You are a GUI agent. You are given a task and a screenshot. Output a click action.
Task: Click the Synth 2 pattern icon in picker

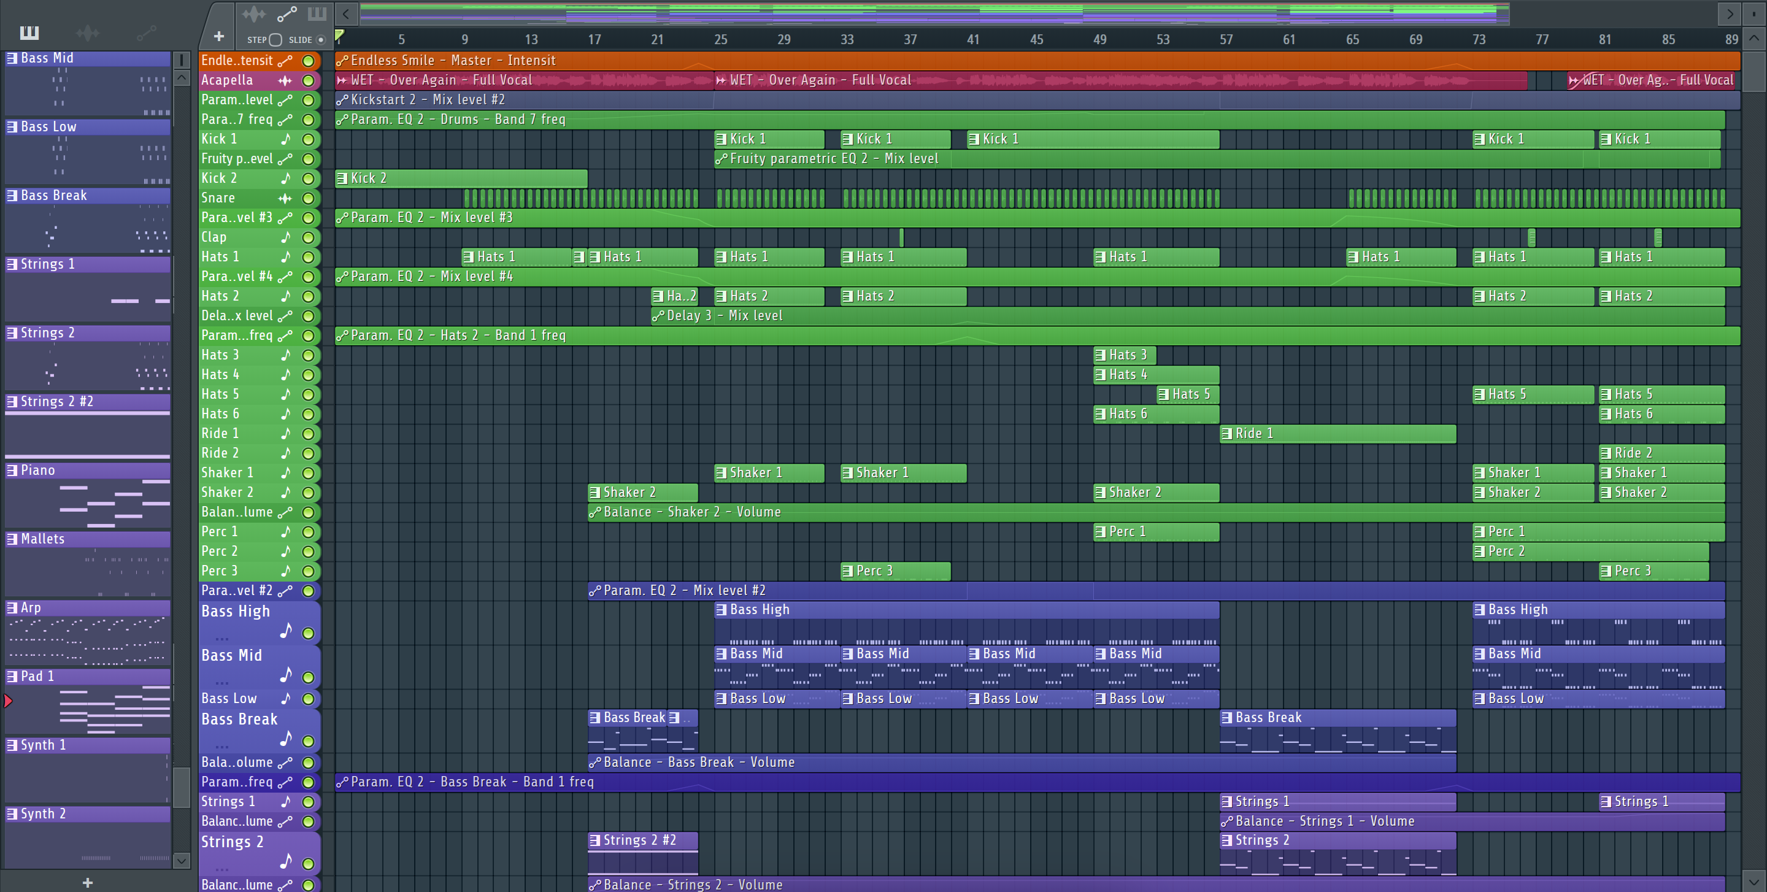[12, 814]
